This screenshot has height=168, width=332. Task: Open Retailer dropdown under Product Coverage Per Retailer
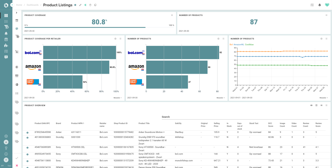coord(117,98)
